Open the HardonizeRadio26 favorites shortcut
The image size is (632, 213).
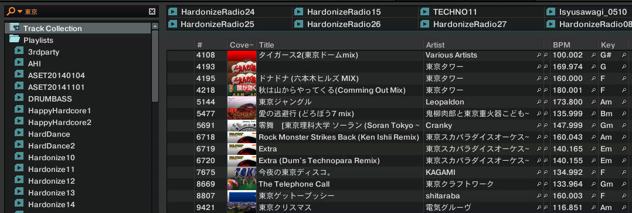344,24
